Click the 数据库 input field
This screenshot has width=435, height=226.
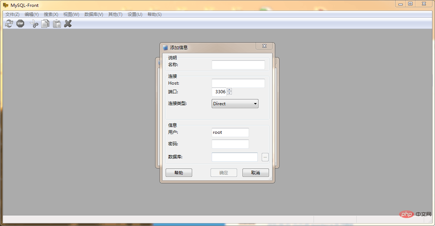(235, 157)
